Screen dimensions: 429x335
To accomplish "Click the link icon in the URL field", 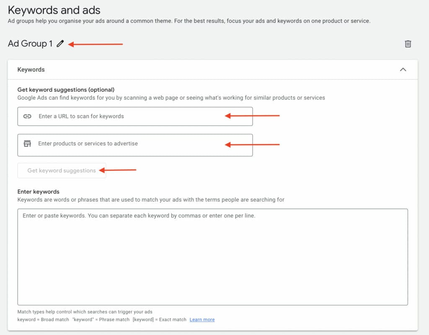I will pyautogui.click(x=27, y=116).
